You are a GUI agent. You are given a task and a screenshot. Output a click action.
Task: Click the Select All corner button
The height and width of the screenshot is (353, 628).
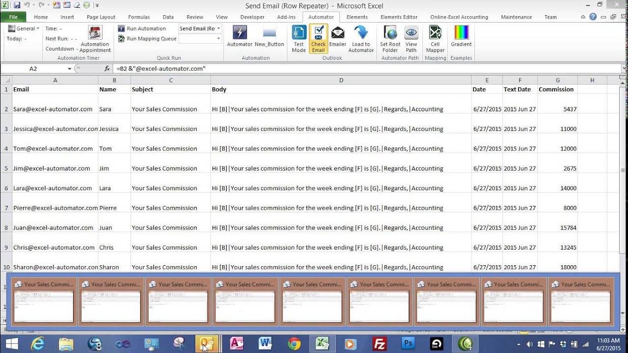click(x=6, y=80)
